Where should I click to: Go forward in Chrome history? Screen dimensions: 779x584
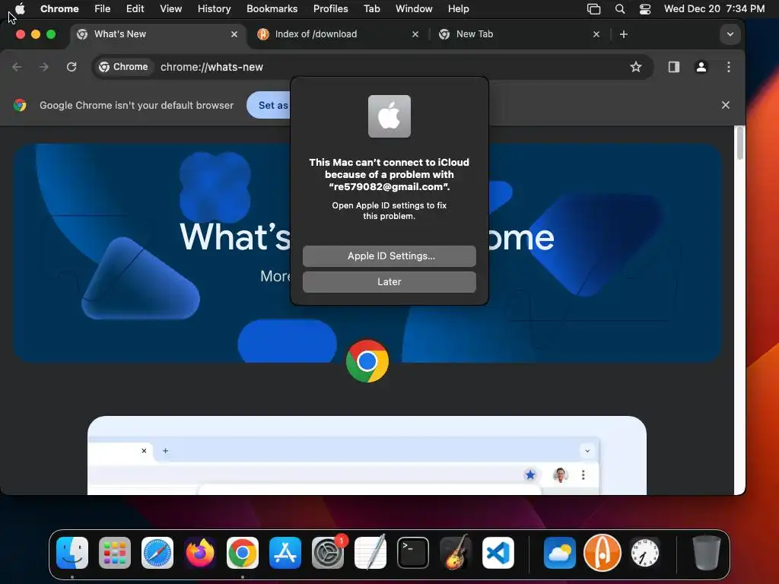44,67
